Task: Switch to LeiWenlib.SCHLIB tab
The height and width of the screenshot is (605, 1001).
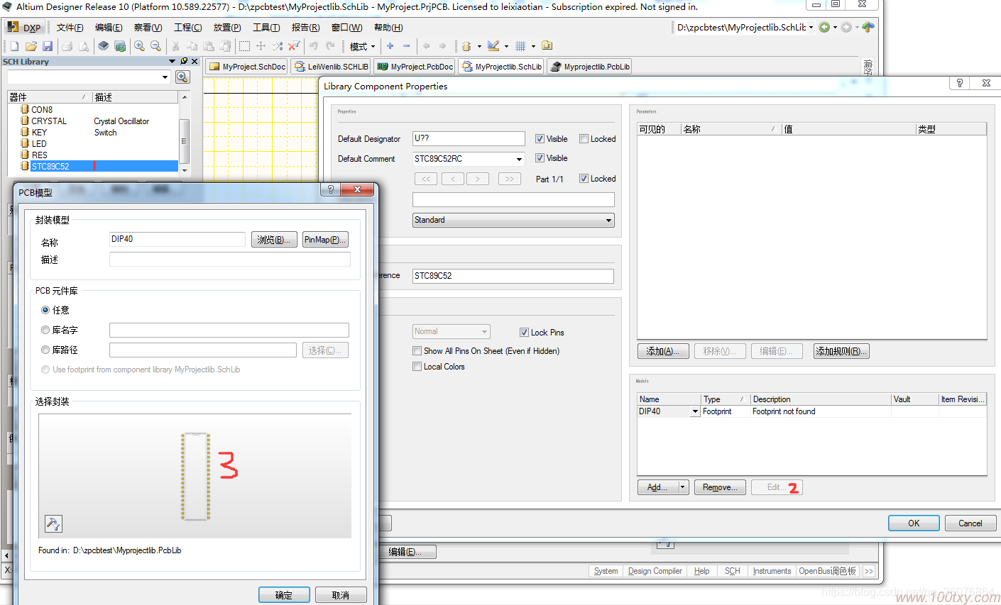Action: pos(331,67)
